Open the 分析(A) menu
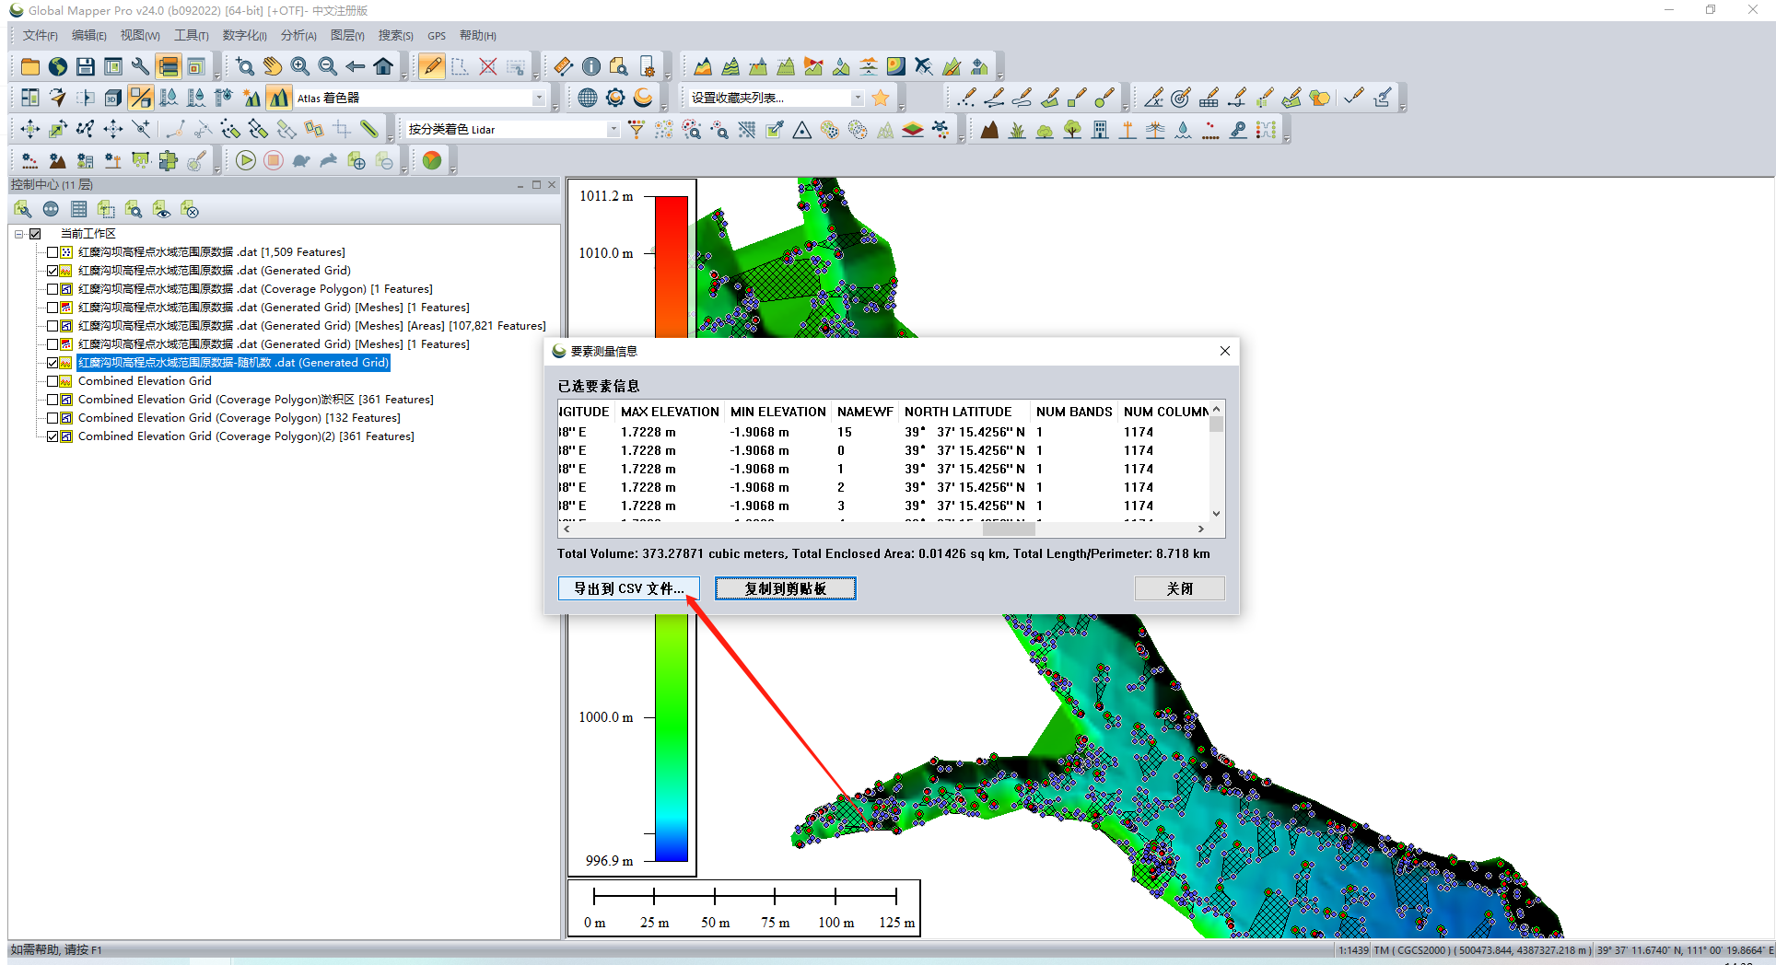 point(298,35)
